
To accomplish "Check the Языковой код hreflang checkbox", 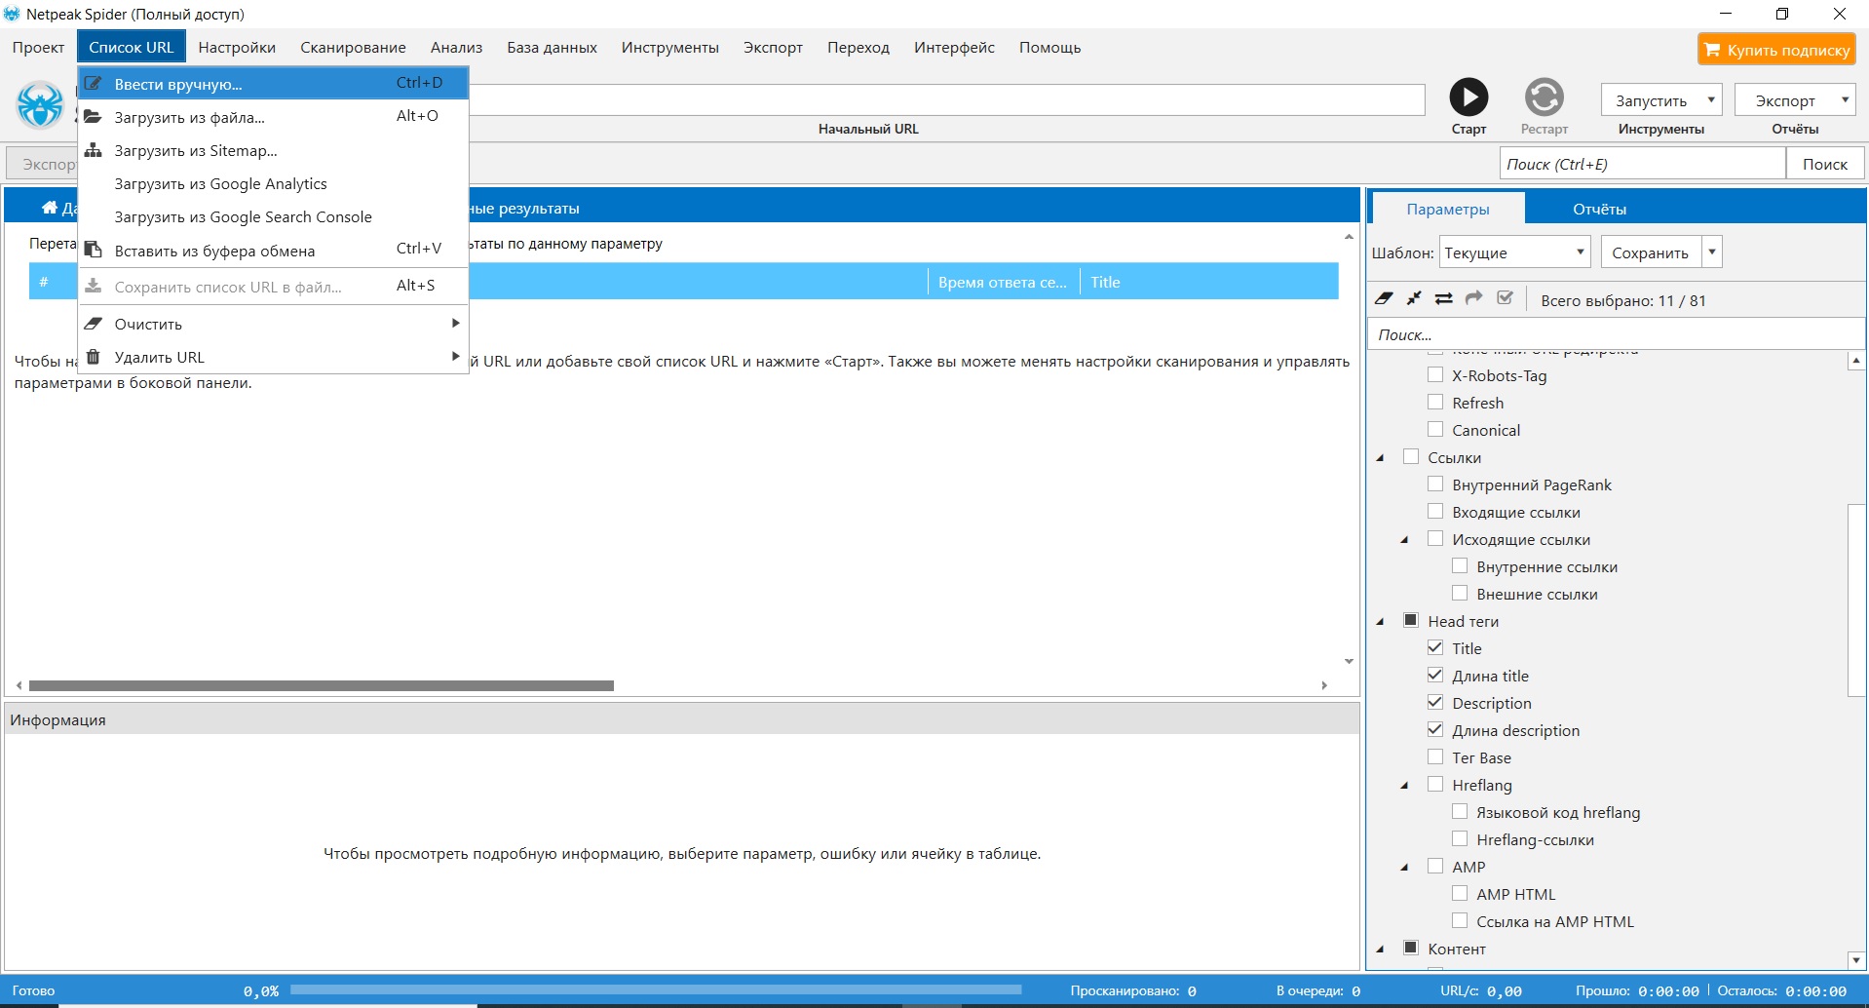I will click(1460, 811).
